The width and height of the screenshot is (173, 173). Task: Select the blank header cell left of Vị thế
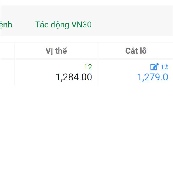coord(7,51)
